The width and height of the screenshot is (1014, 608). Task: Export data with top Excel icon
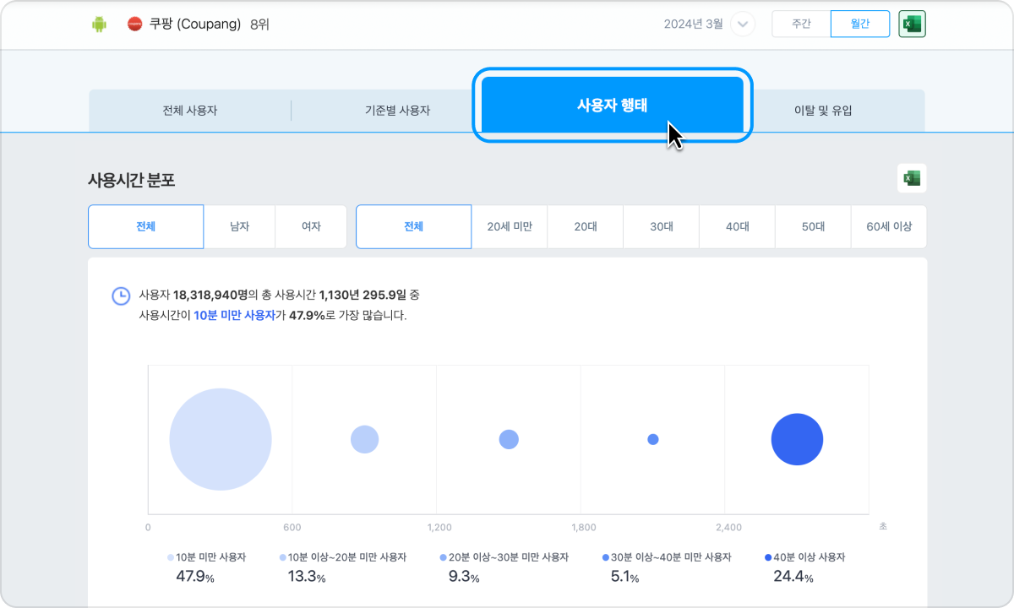pos(912,24)
